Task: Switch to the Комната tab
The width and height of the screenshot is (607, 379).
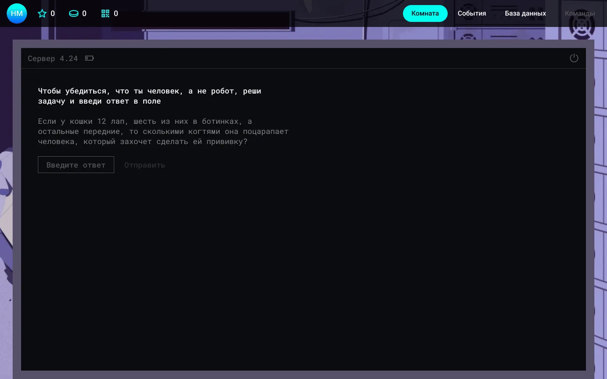Action: click(425, 13)
